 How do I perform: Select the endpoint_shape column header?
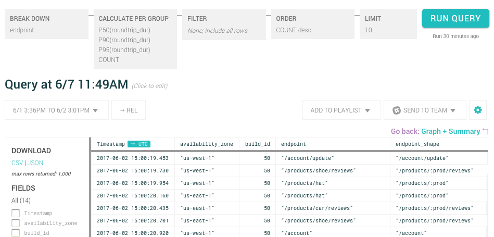[417, 144]
